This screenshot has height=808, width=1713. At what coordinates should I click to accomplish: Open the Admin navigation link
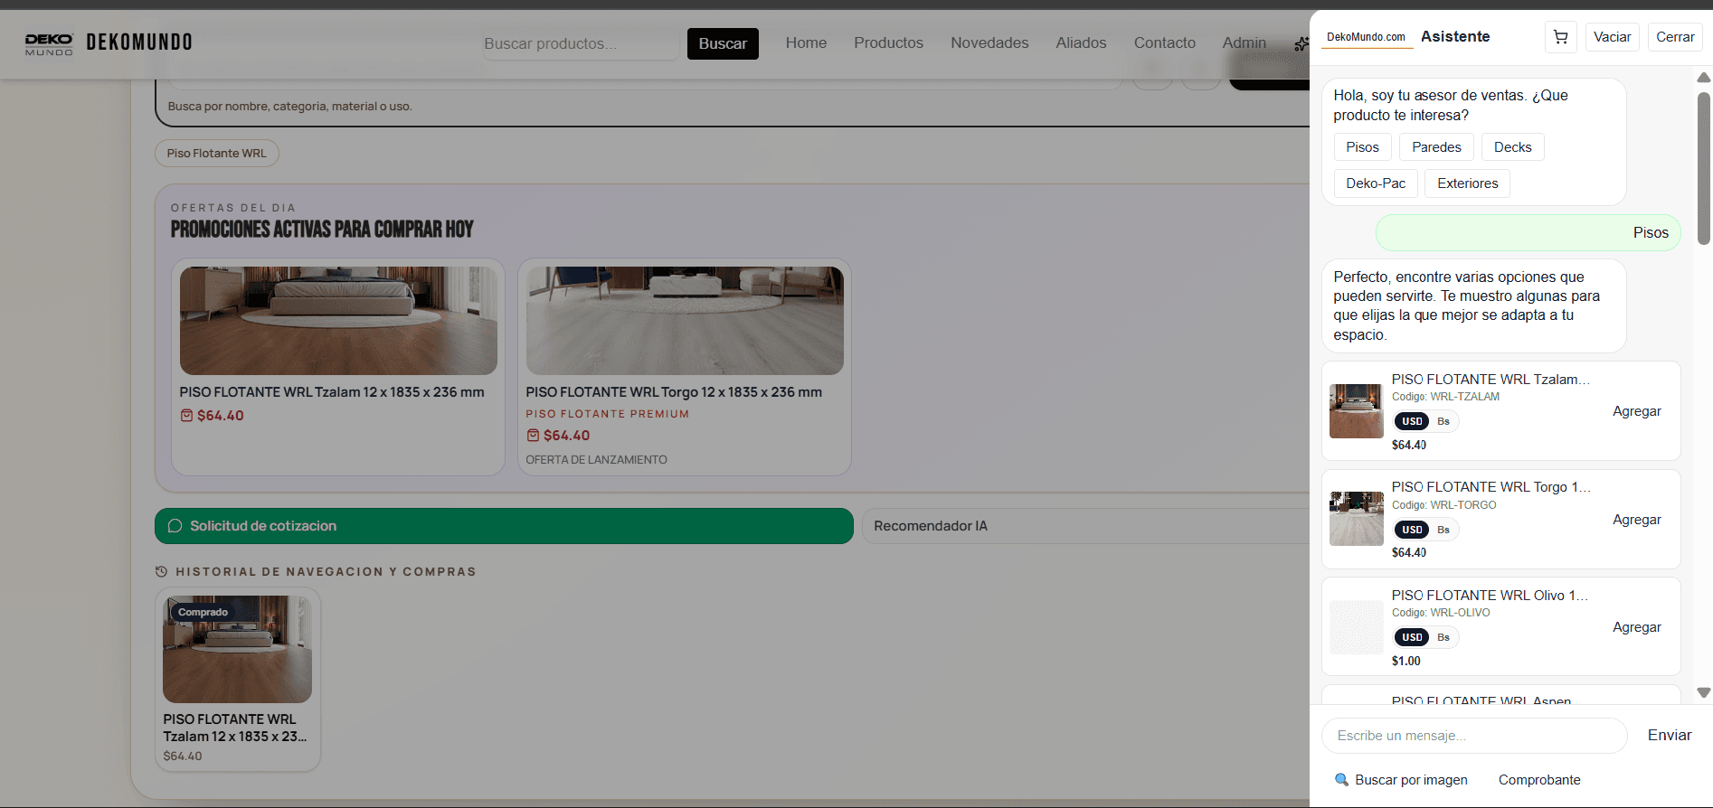point(1244,42)
